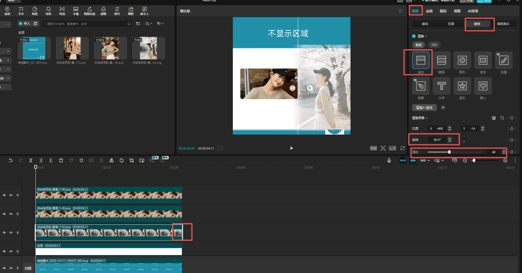Play the preview in the player
Image resolution: width=522 pixels, height=273 pixels.
[291, 148]
